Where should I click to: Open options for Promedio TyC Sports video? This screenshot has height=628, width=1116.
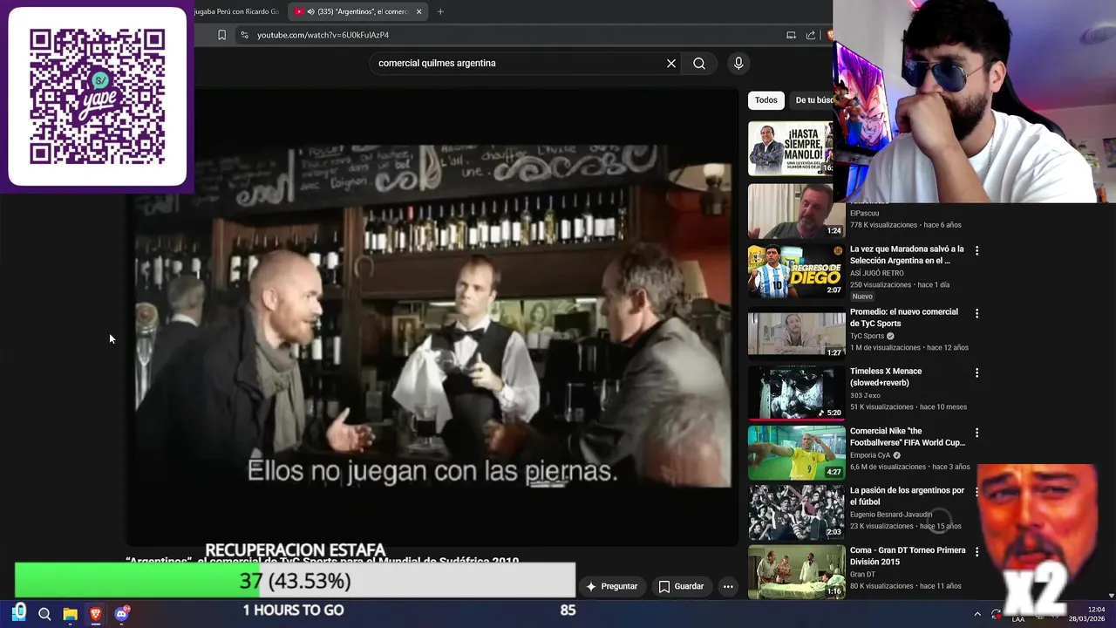pyautogui.click(x=976, y=313)
